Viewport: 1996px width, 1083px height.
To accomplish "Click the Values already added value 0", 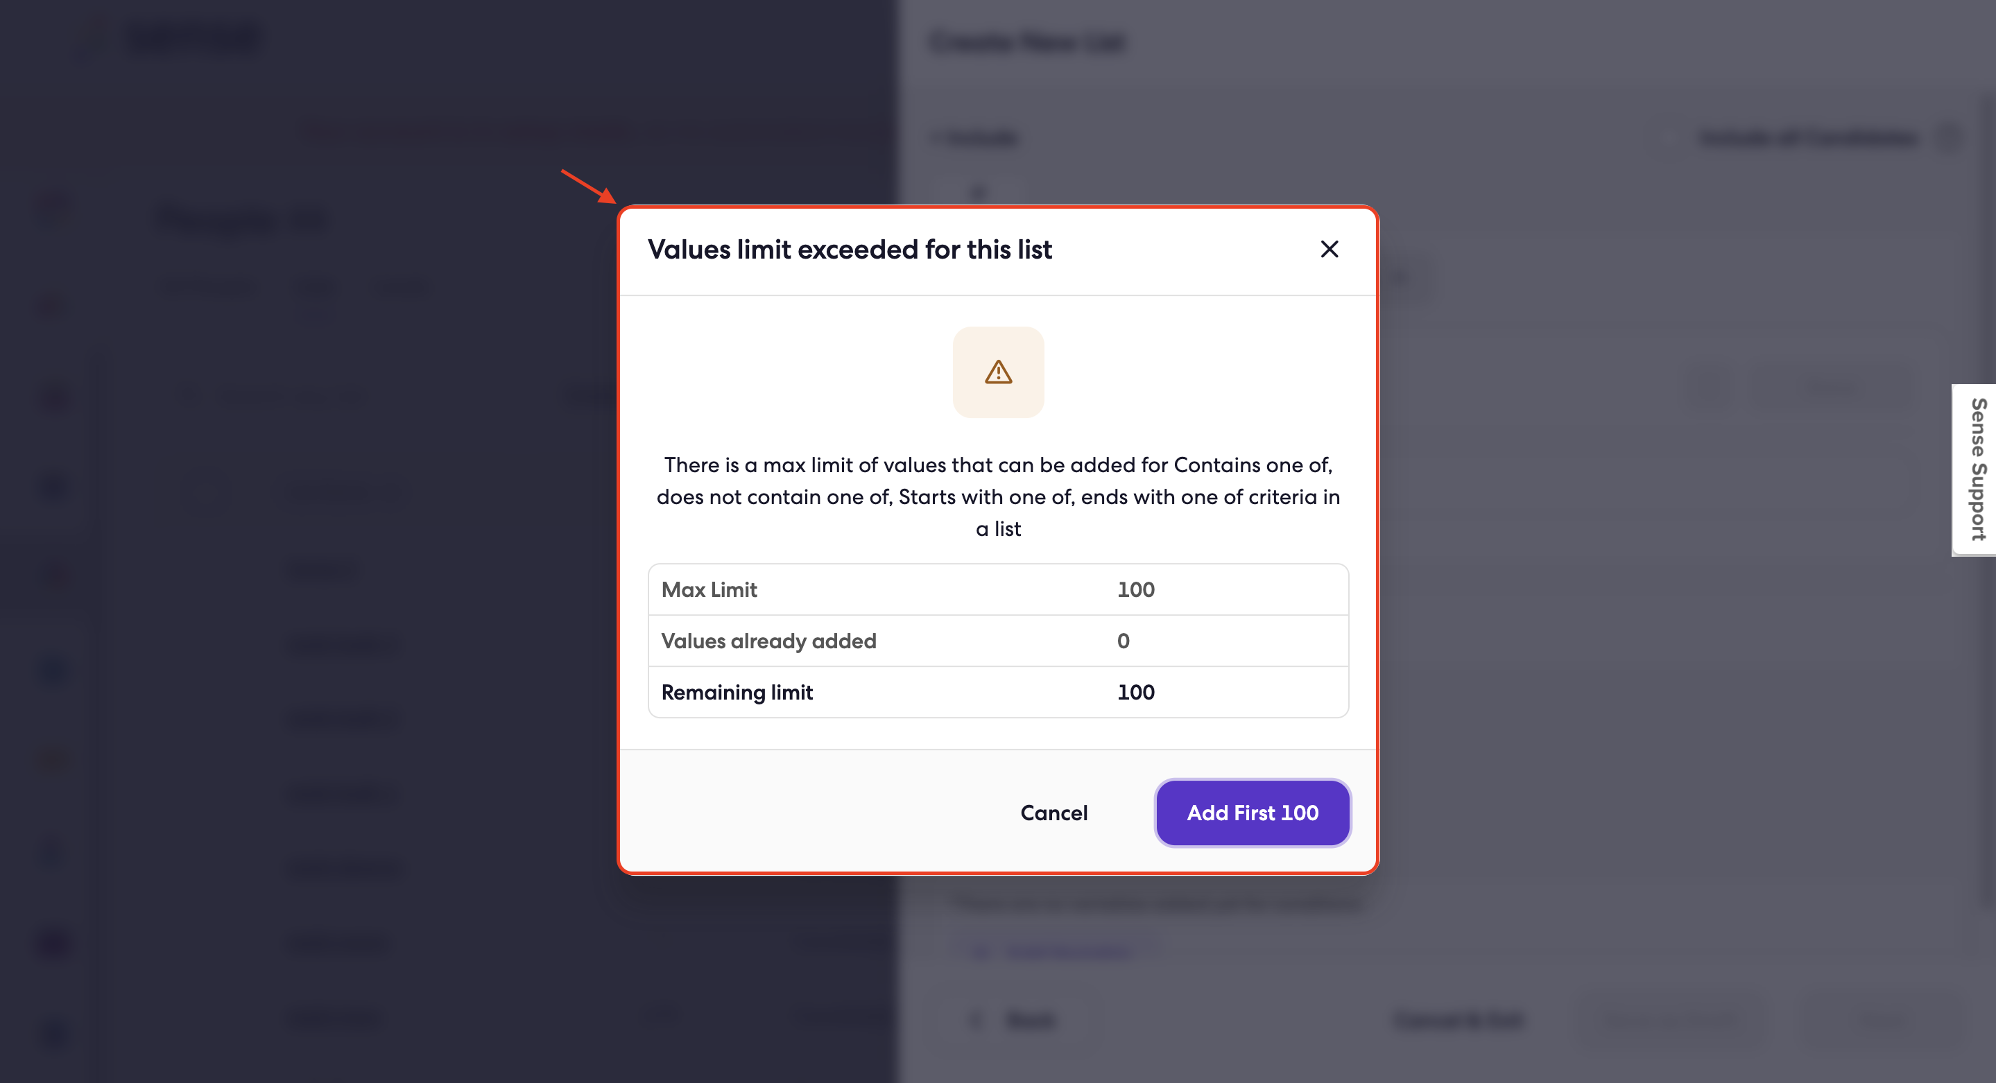I will (1124, 641).
